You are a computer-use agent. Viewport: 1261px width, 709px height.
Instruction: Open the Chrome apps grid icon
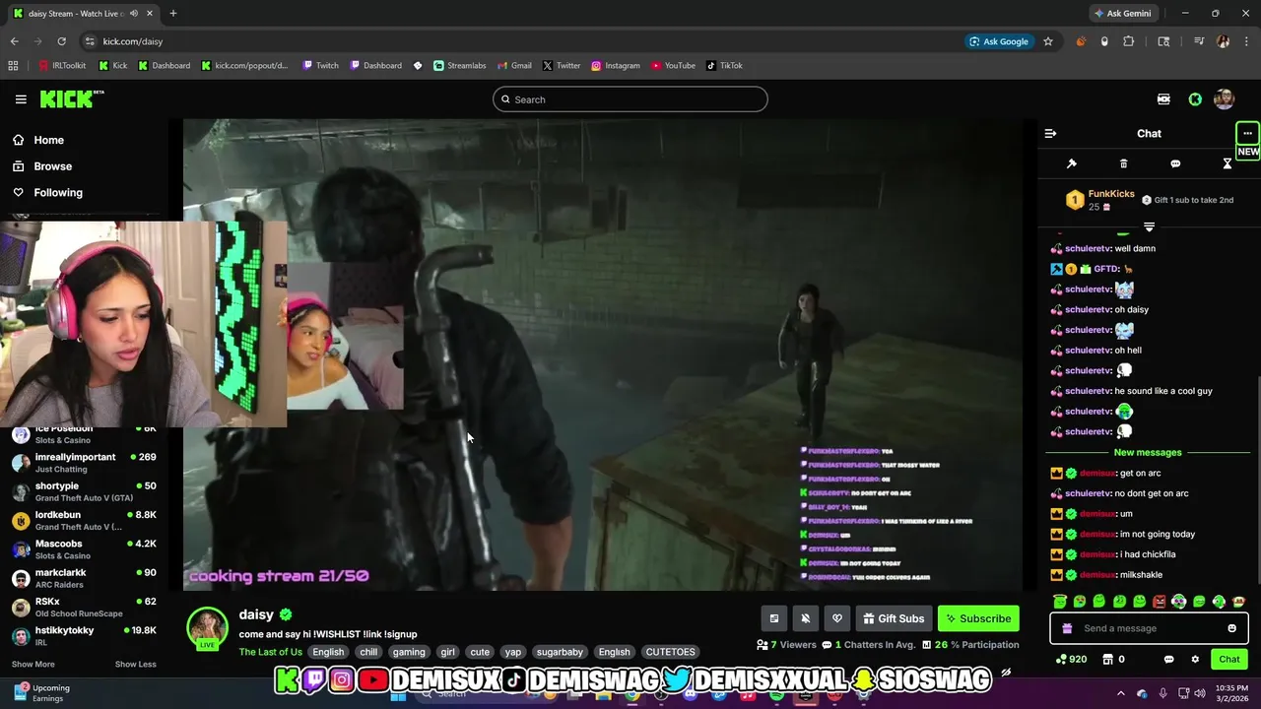pyautogui.click(x=13, y=66)
